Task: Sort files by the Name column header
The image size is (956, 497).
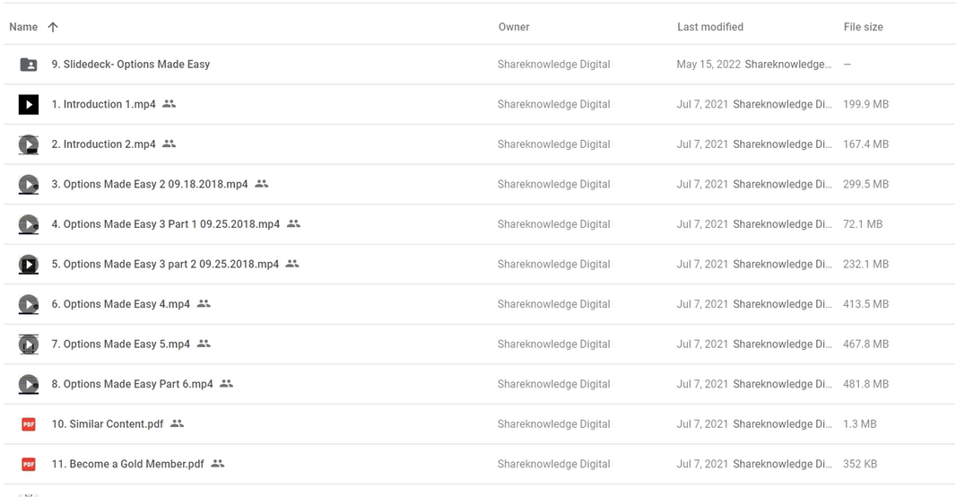Action: pos(23,27)
